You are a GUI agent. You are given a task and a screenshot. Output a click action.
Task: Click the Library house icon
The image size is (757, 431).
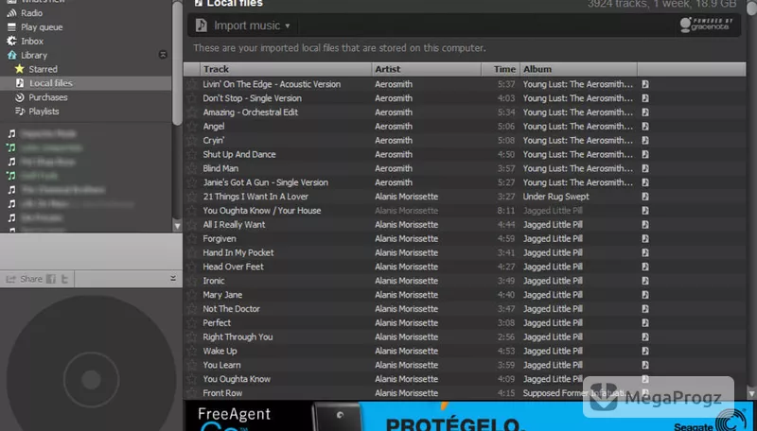pyautogui.click(x=11, y=55)
